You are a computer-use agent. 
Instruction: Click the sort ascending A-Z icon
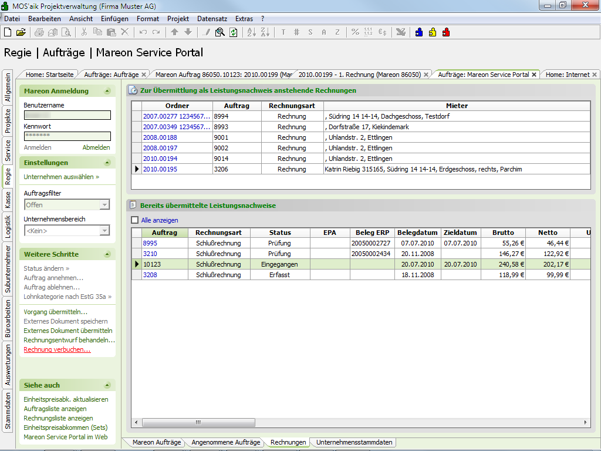click(x=251, y=32)
